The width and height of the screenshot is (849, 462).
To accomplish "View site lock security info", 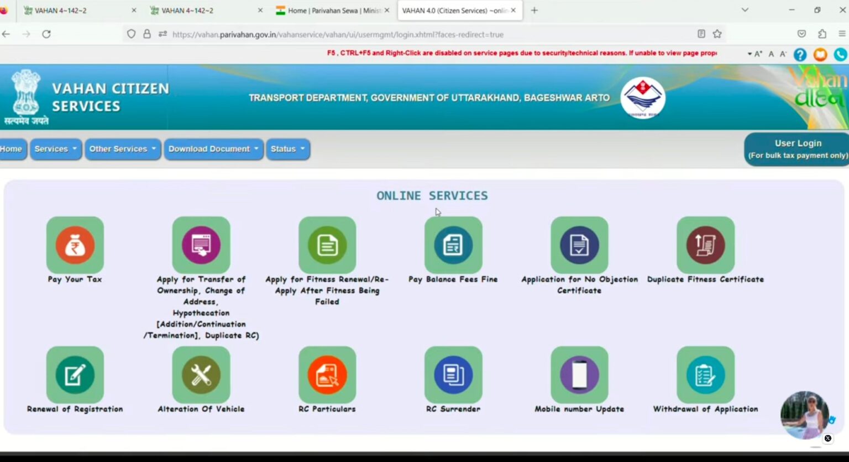I will [x=146, y=34].
